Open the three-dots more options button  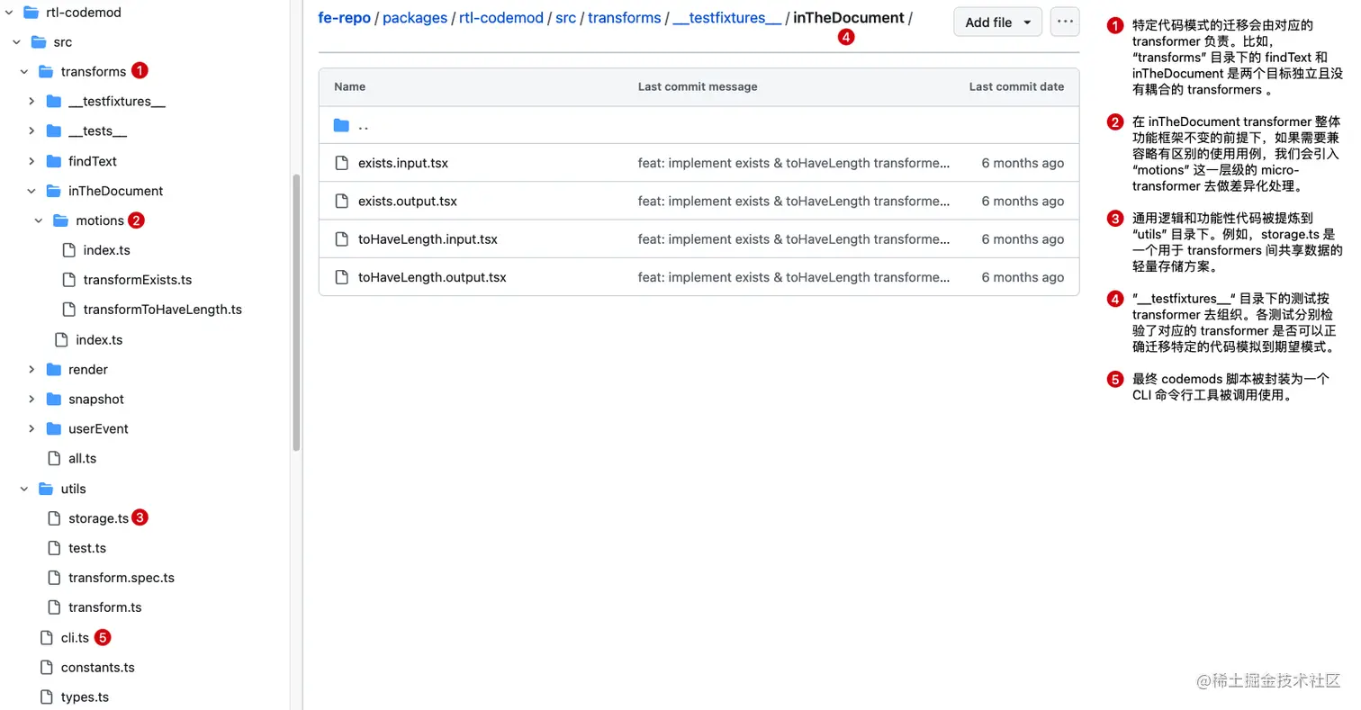pos(1065,22)
